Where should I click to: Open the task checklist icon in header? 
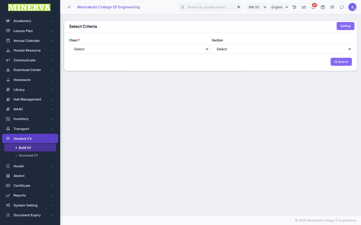pyautogui.click(x=332, y=7)
